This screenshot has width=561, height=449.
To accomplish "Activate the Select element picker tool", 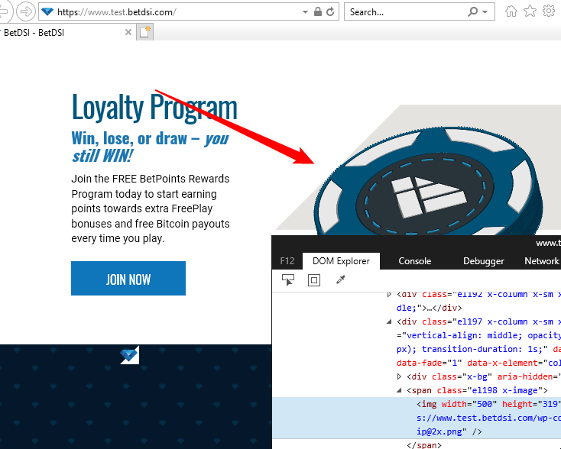I will pos(288,280).
